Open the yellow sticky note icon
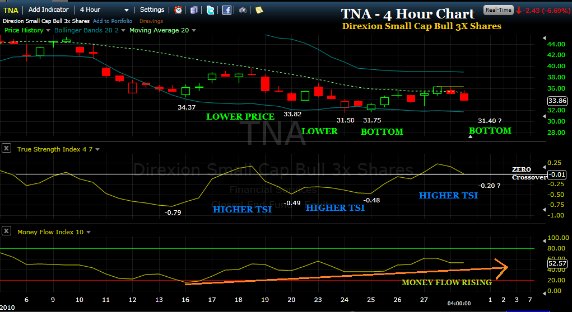The height and width of the screenshot is (312, 572). (259, 10)
